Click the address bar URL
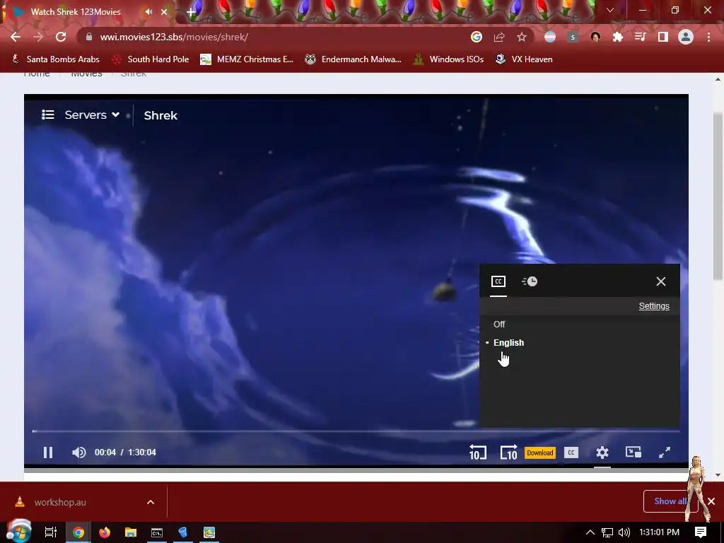Viewport: 724px width, 543px height. pyautogui.click(x=174, y=37)
